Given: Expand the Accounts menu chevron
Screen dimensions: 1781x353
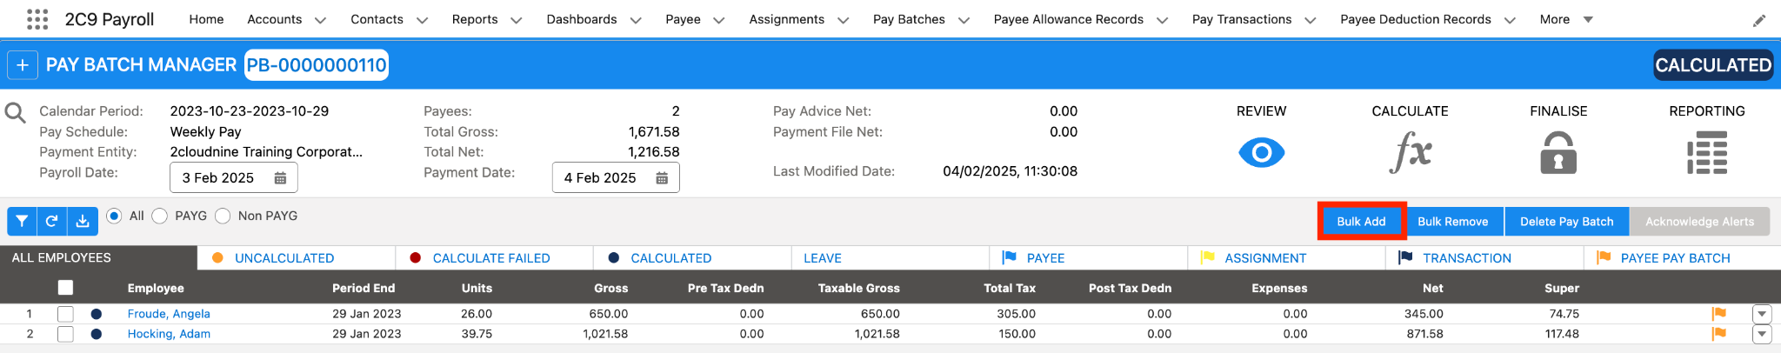Looking at the screenshot, I should [x=320, y=20].
